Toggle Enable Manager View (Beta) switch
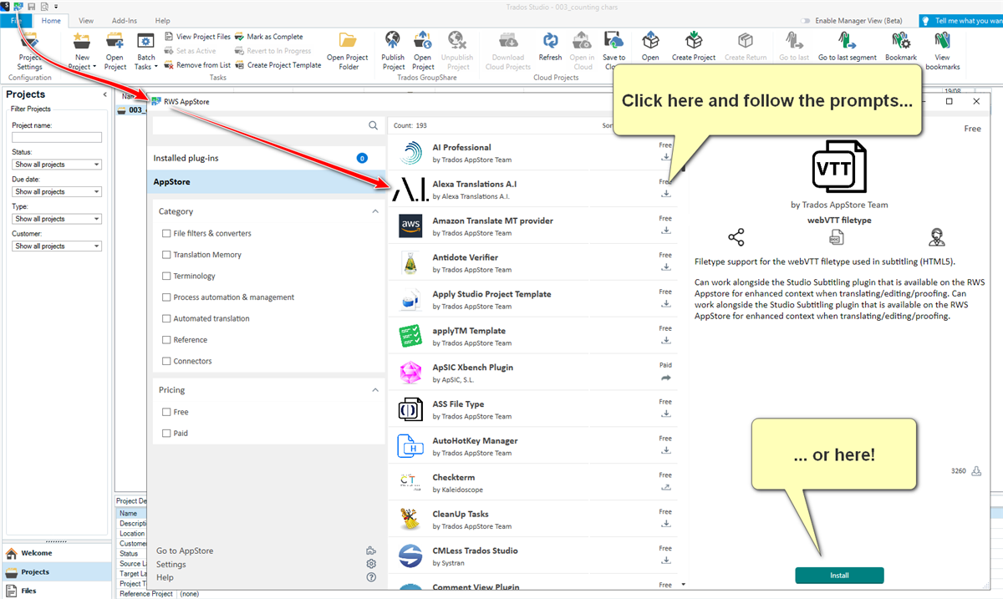This screenshot has height=599, width=1003. [806, 21]
